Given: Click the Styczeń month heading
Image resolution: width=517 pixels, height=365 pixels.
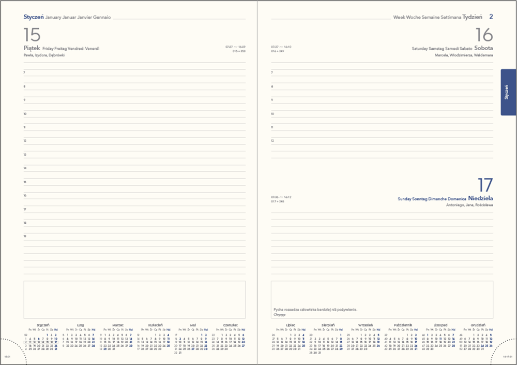Looking at the screenshot, I should [x=34, y=17].
